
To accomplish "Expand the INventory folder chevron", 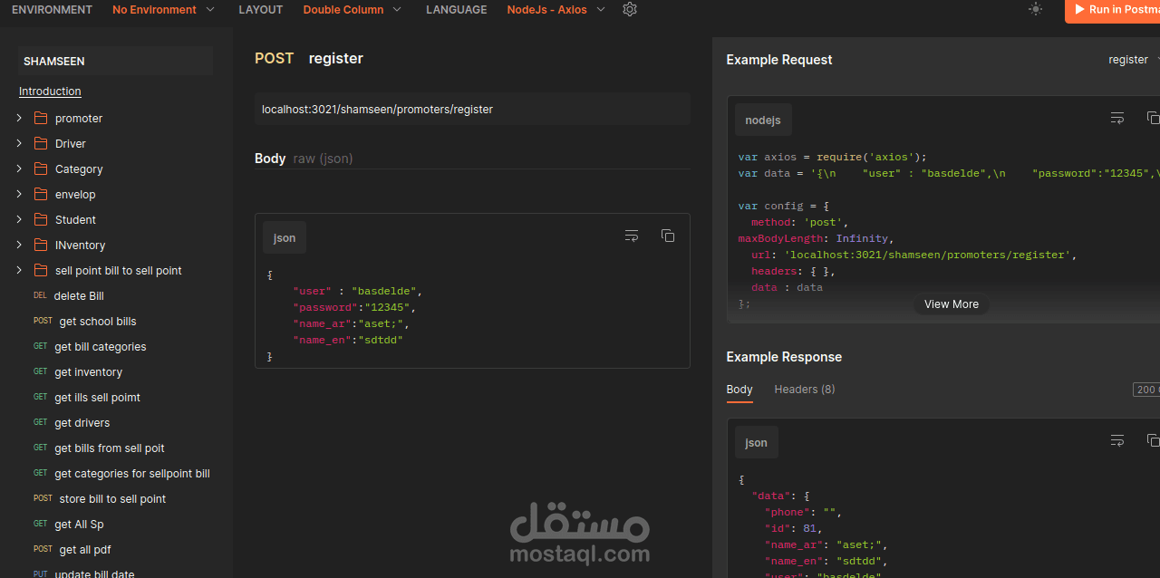I will pyautogui.click(x=19, y=245).
